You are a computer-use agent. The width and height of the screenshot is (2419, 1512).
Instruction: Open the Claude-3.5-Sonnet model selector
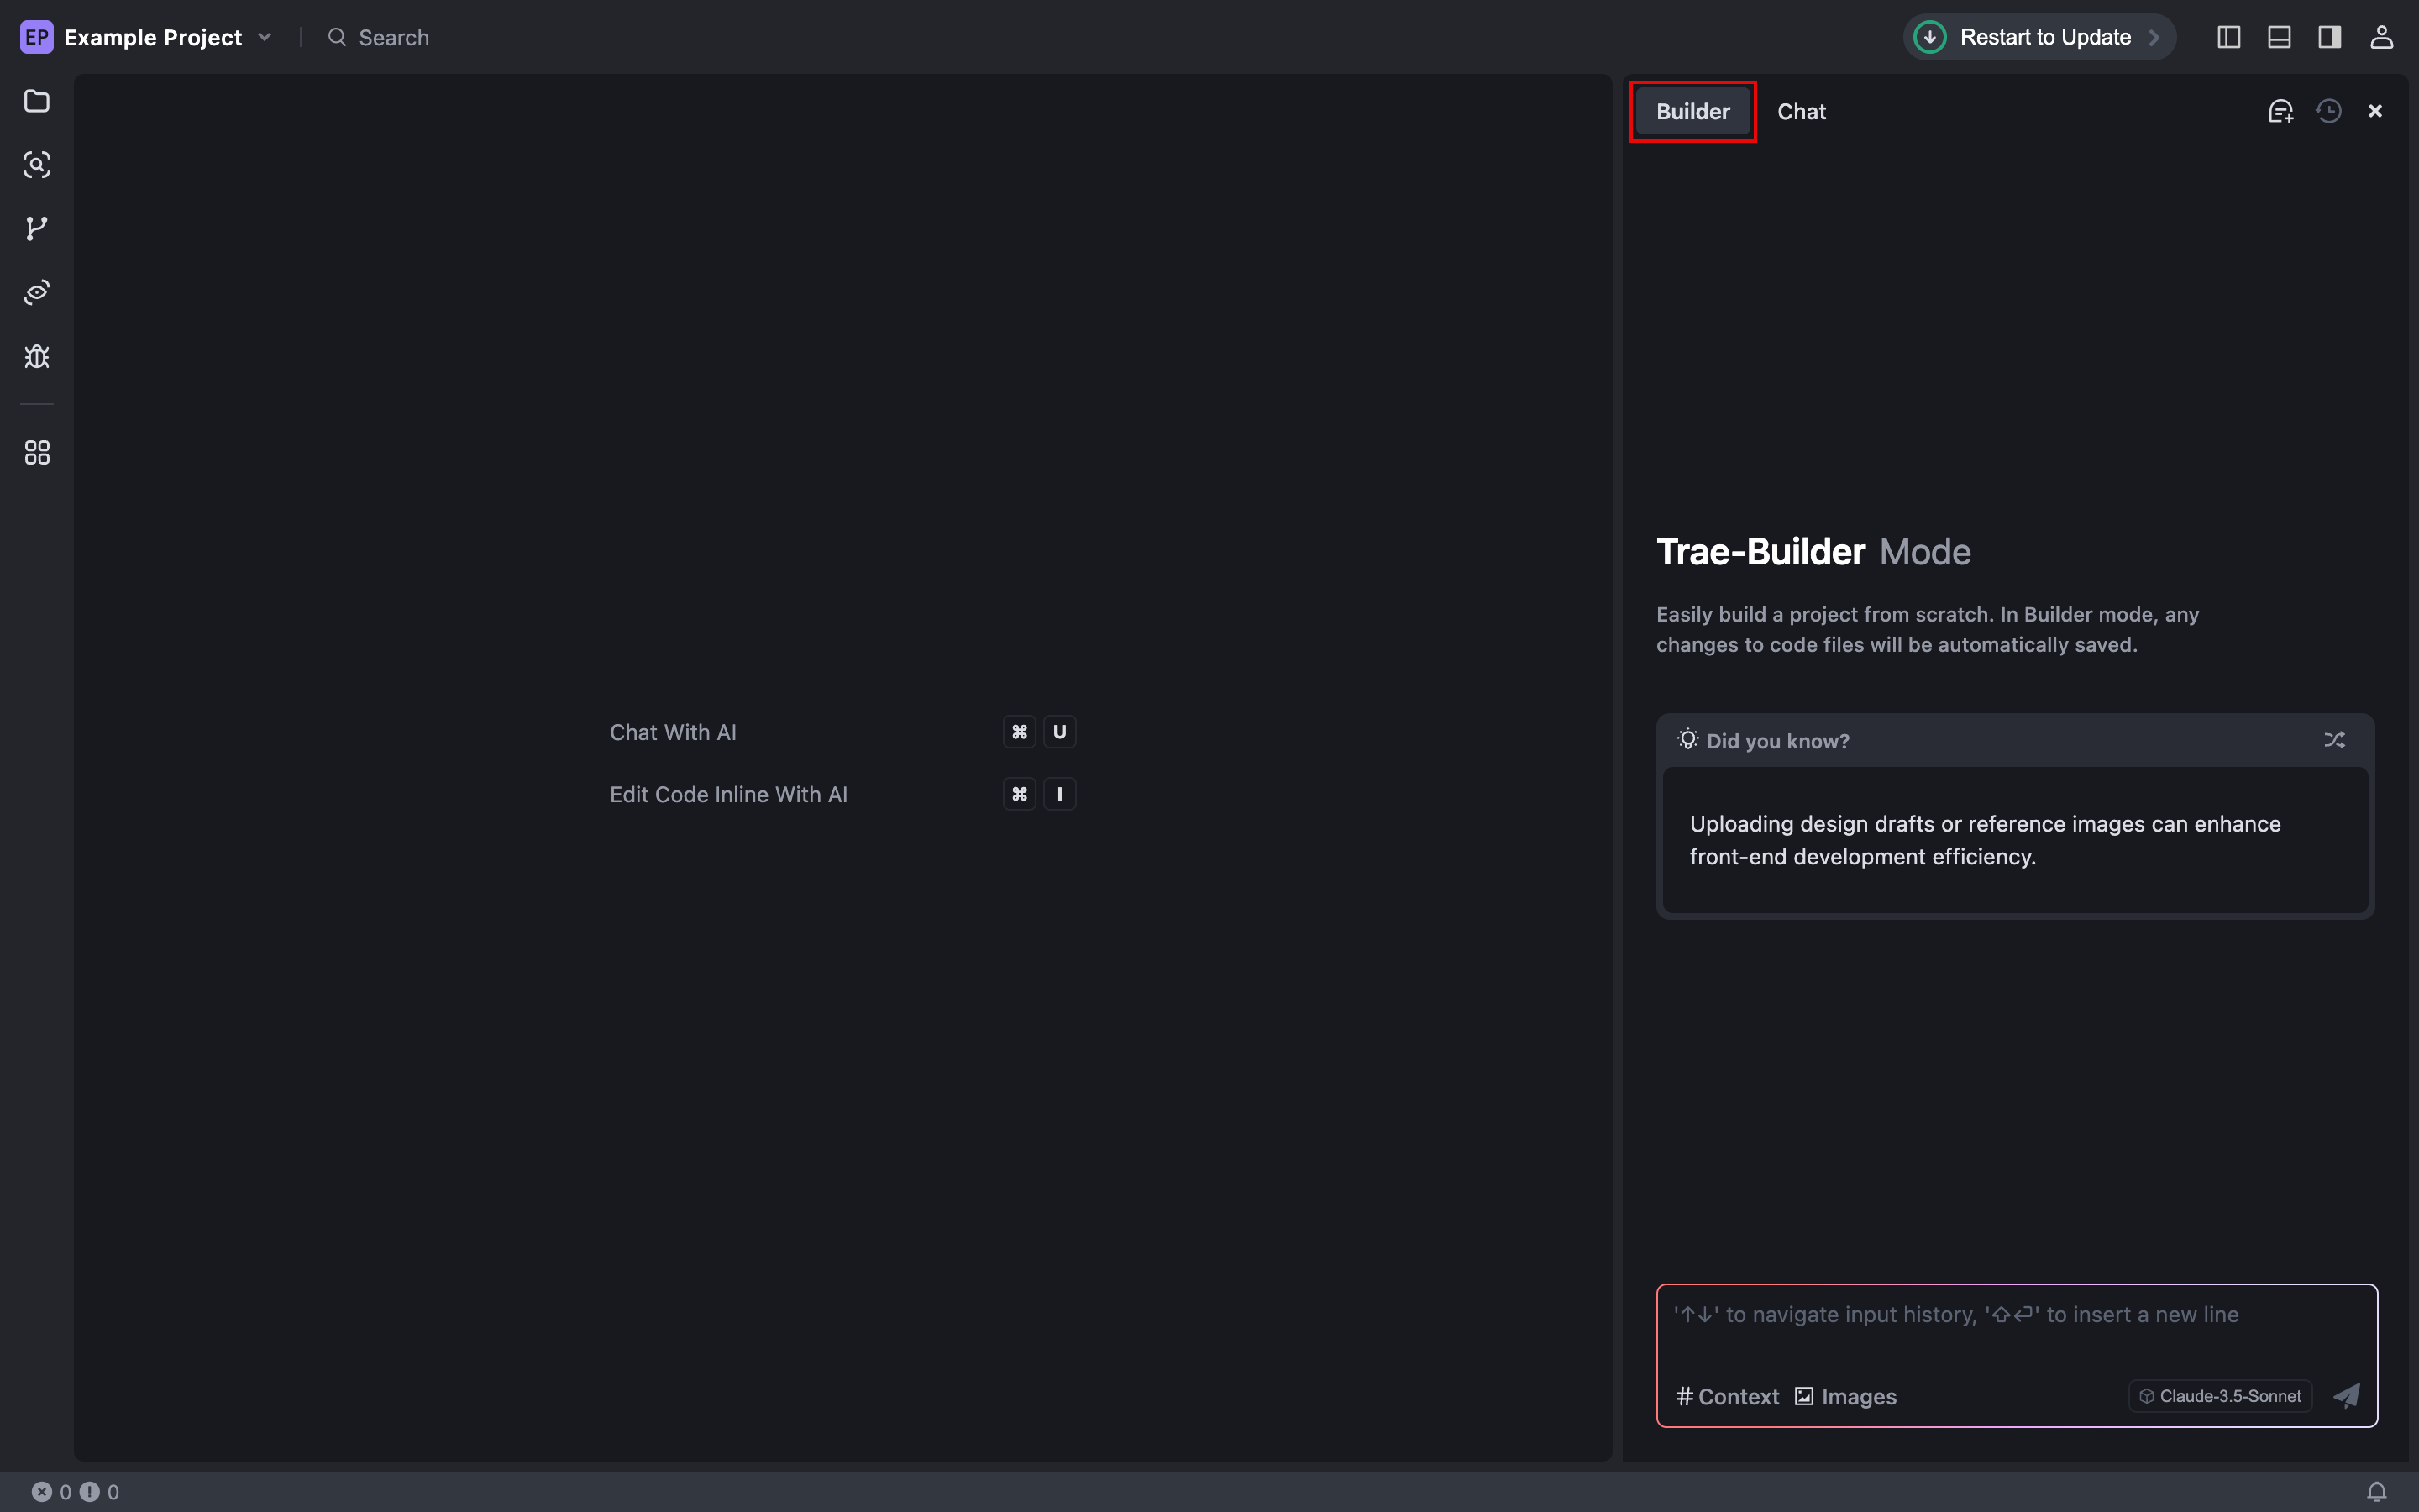tap(2220, 1396)
